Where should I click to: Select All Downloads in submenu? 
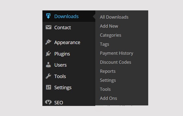(x=114, y=17)
